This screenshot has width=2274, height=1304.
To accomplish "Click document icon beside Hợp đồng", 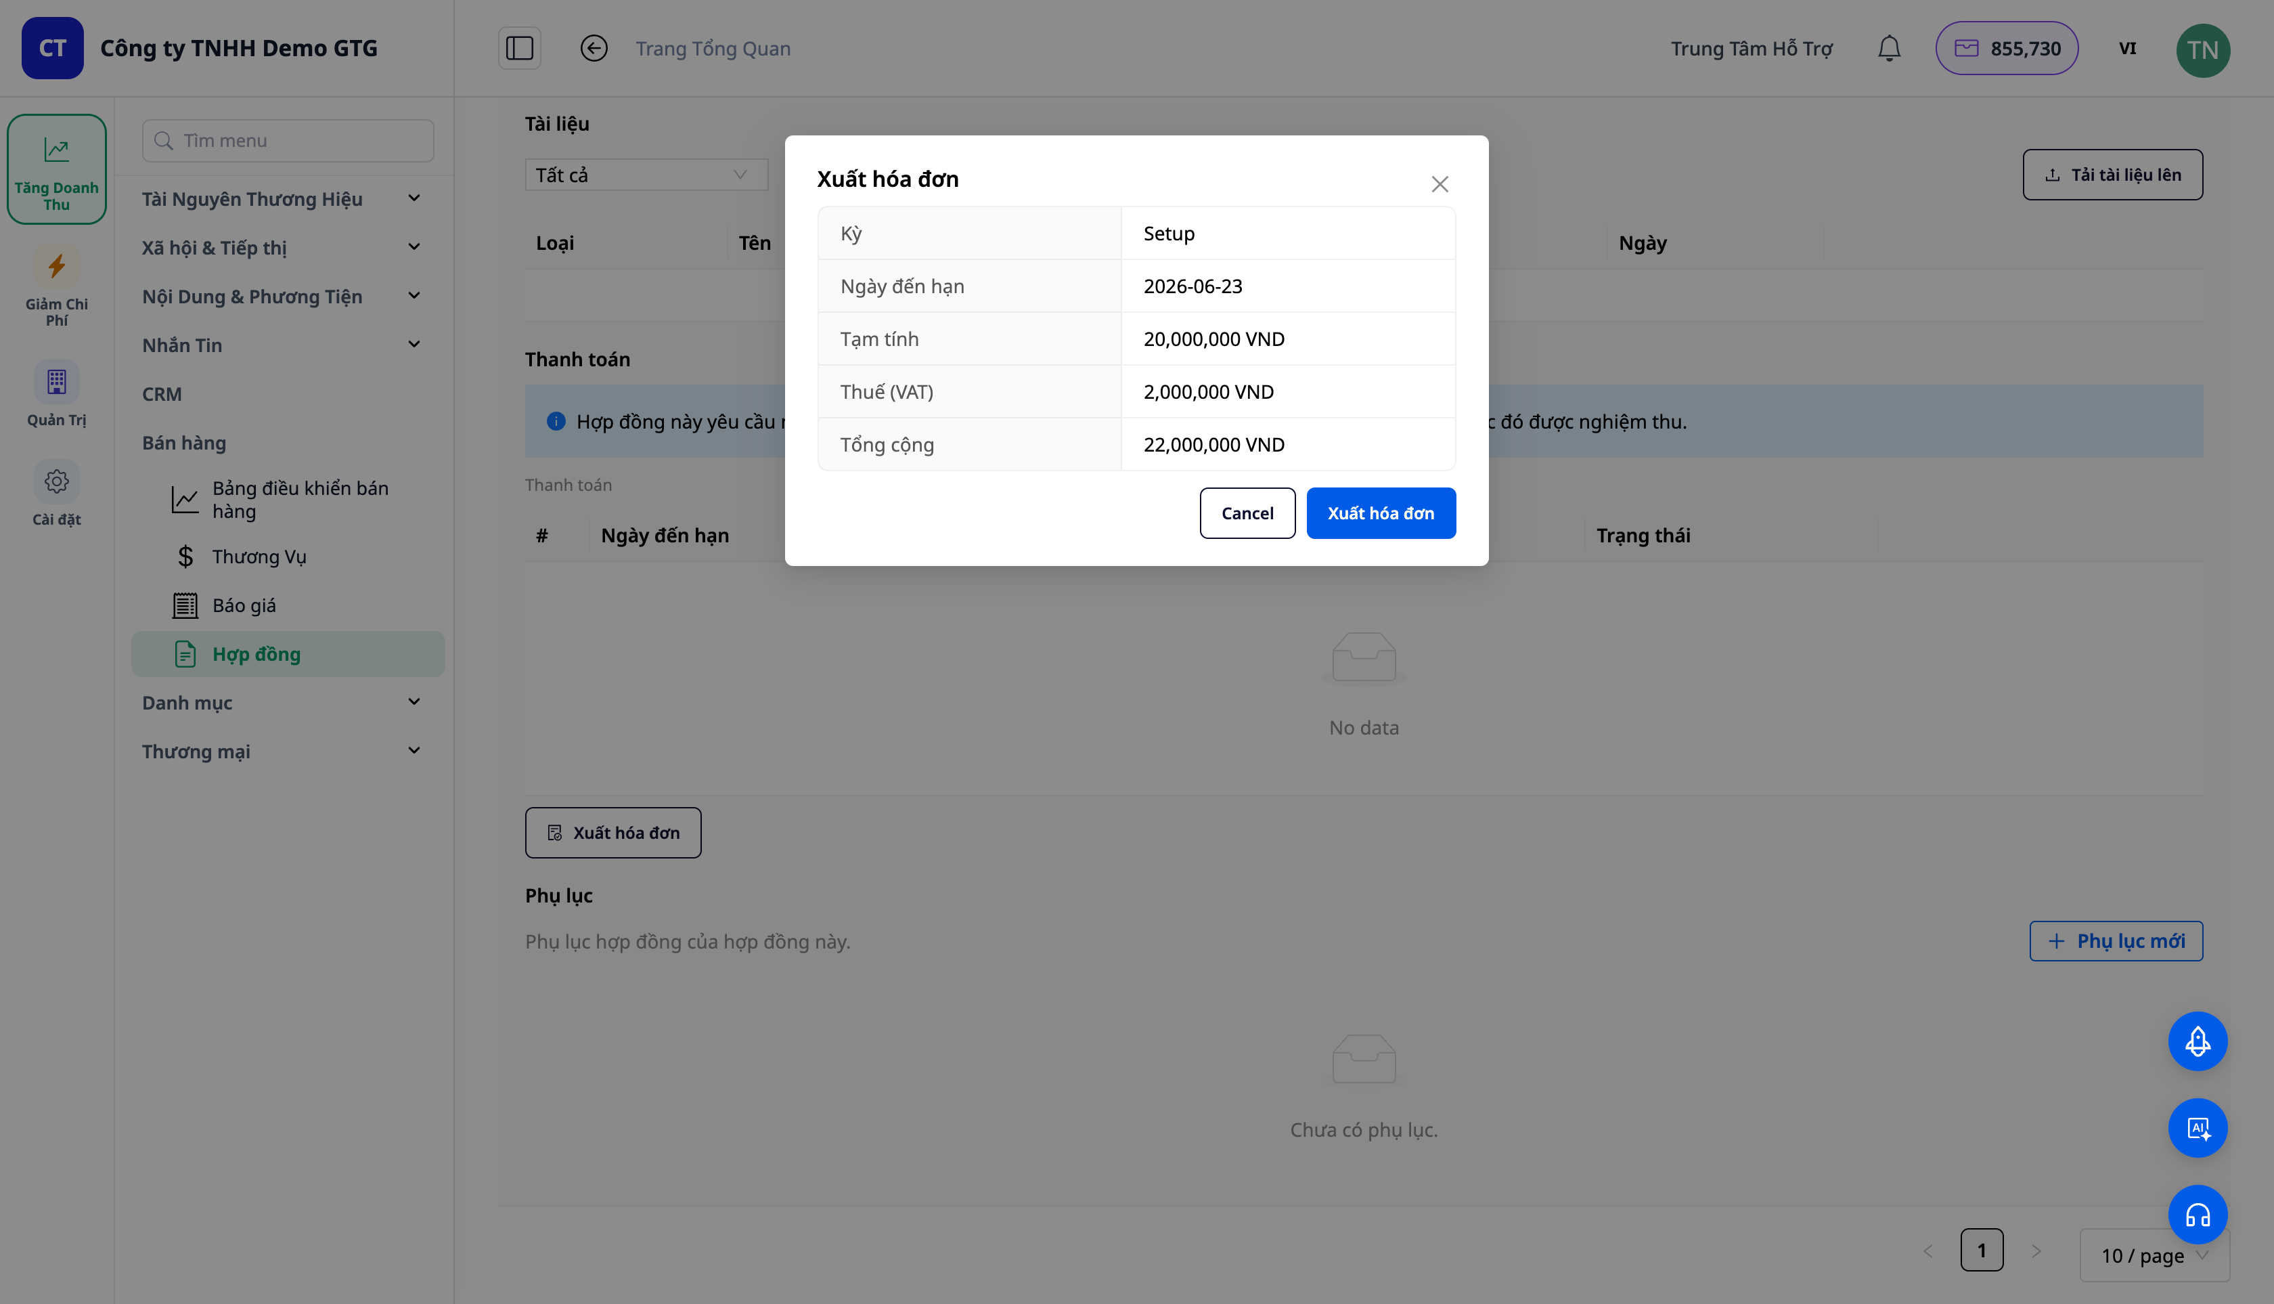I will (x=185, y=654).
